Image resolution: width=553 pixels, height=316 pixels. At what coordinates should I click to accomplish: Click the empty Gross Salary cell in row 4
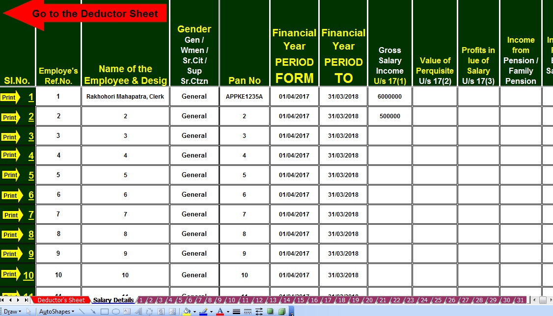click(390, 156)
